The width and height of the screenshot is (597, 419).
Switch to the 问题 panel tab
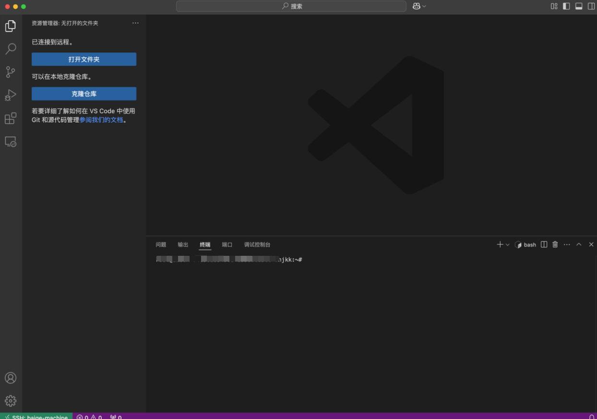161,245
